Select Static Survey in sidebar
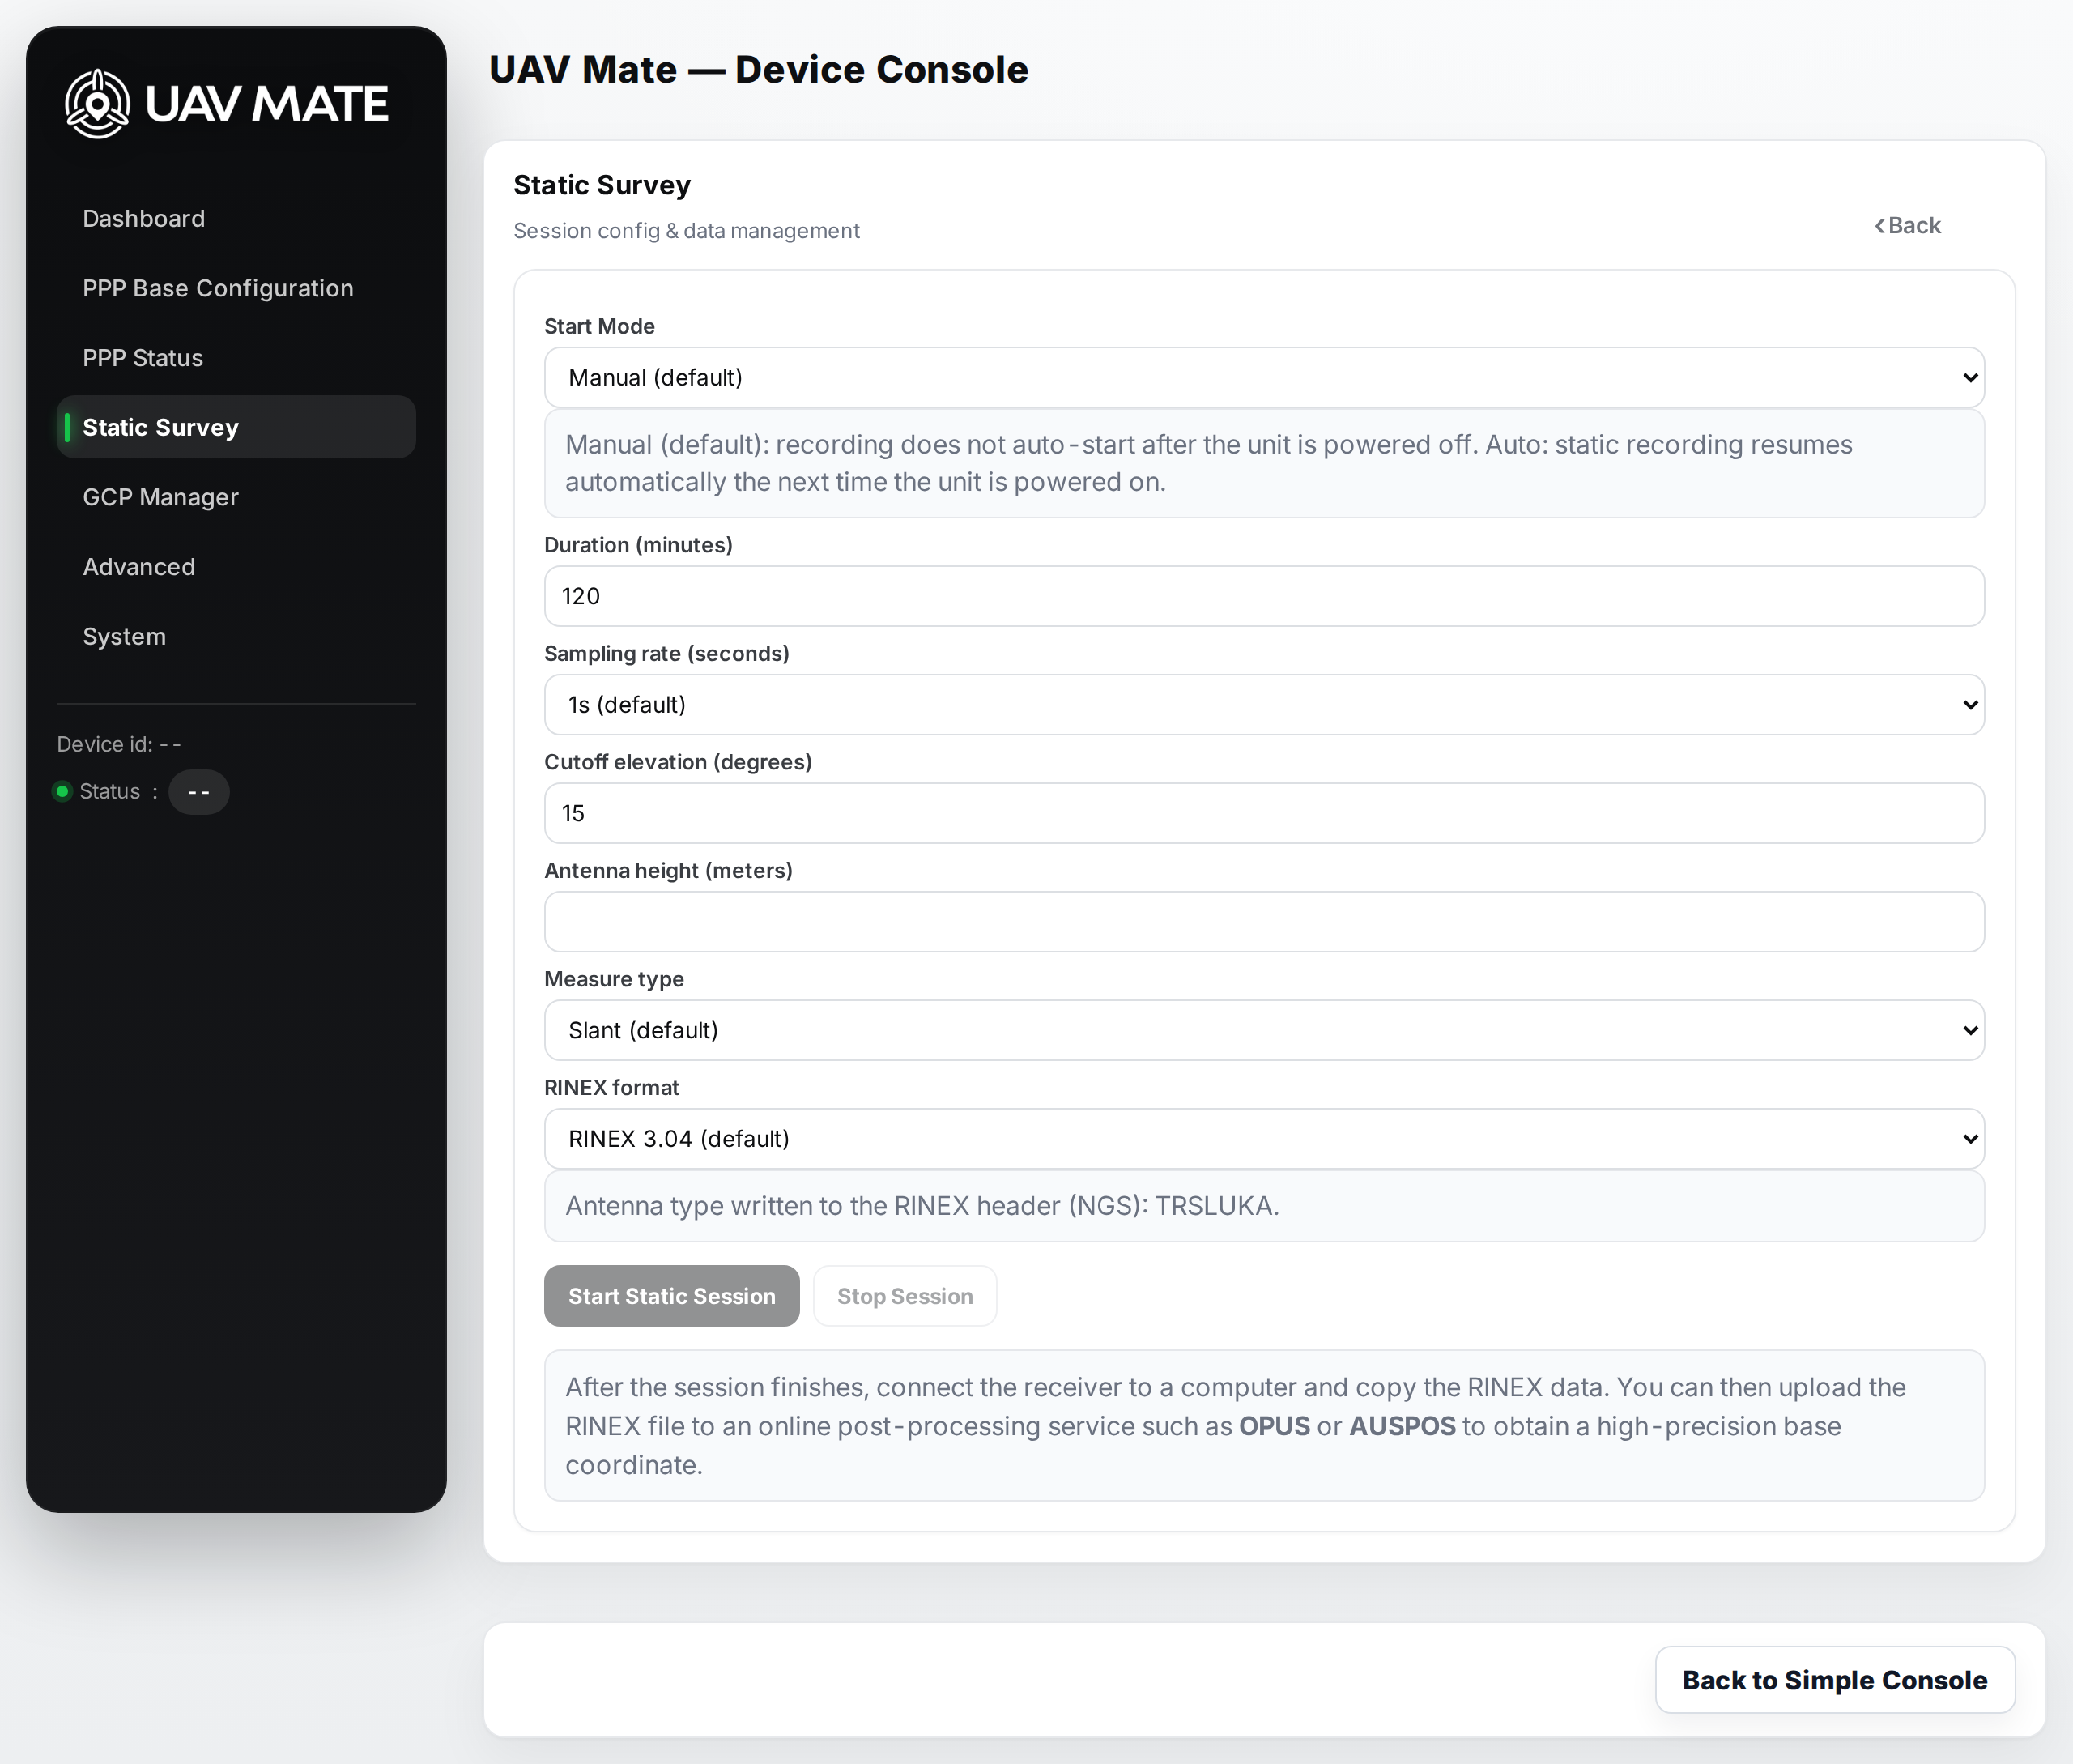The height and width of the screenshot is (1764, 2073). click(236, 427)
